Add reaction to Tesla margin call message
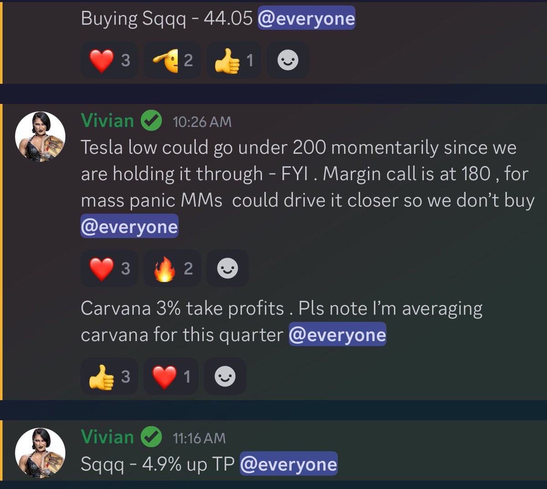The image size is (547, 489). [x=227, y=268]
